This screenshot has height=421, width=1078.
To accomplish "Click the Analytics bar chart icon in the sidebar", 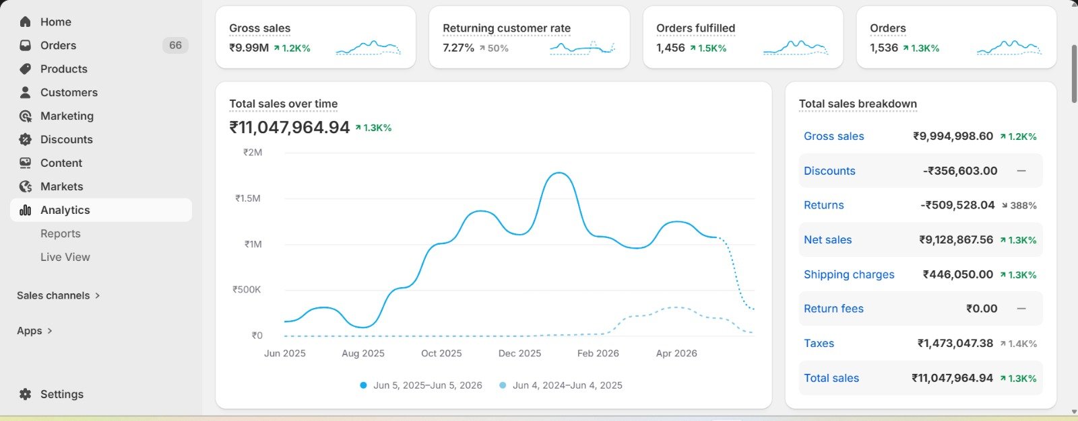I will (26, 210).
